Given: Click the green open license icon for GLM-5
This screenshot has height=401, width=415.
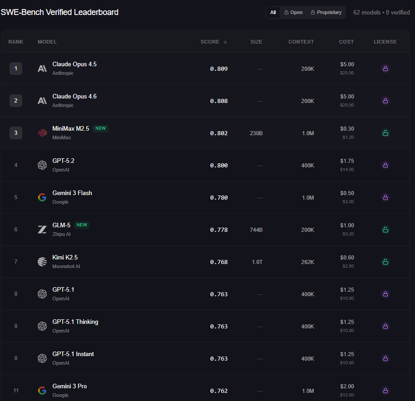Looking at the screenshot, I should click(x=385, y=230).
